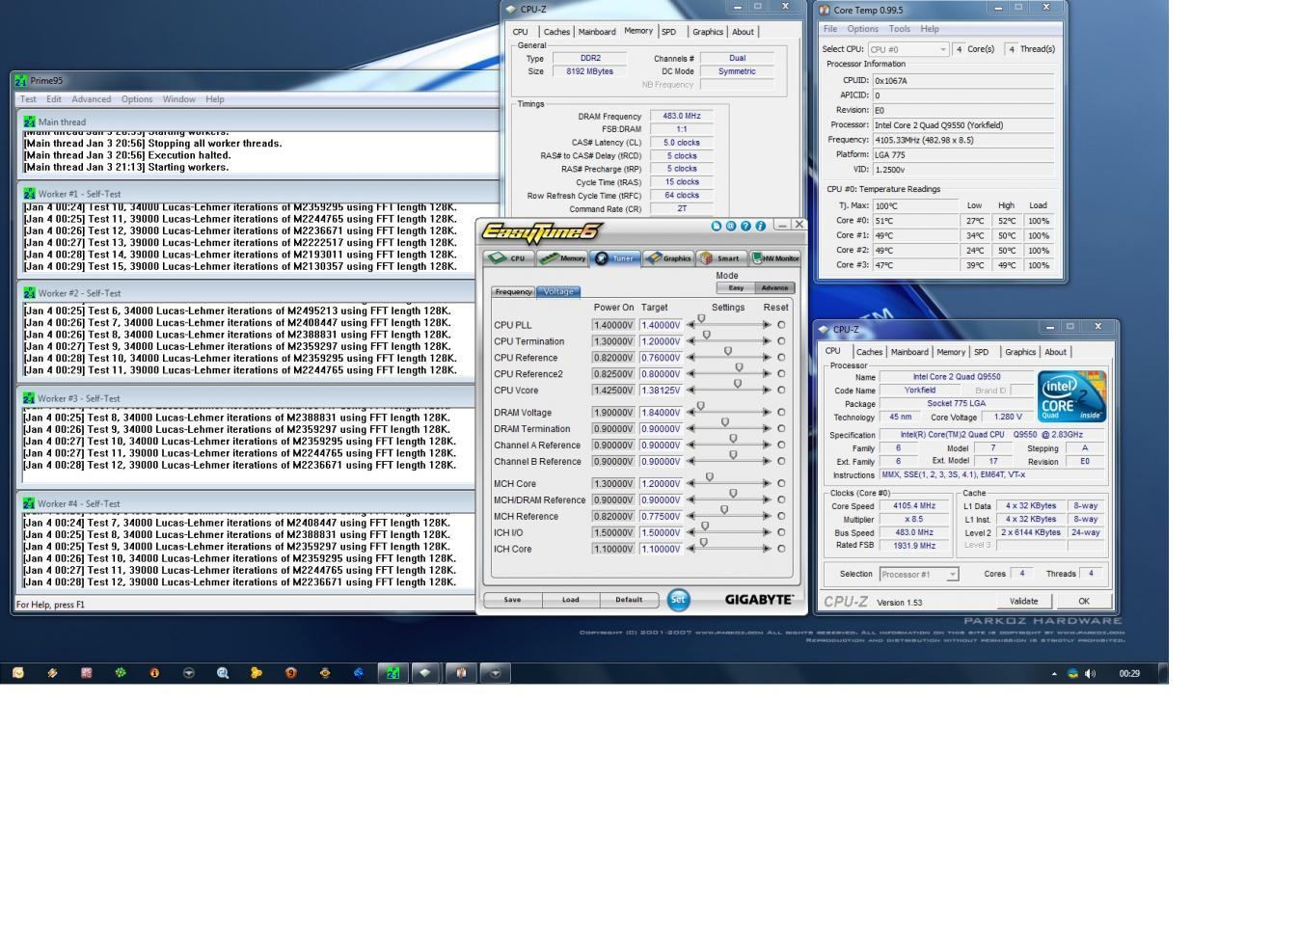Click the Prime95 title bar icon

pyautogui.click(x=20, y=81)
